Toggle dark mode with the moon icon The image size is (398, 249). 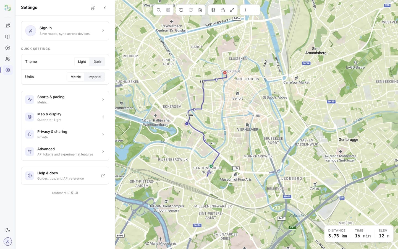pos(8,230)
